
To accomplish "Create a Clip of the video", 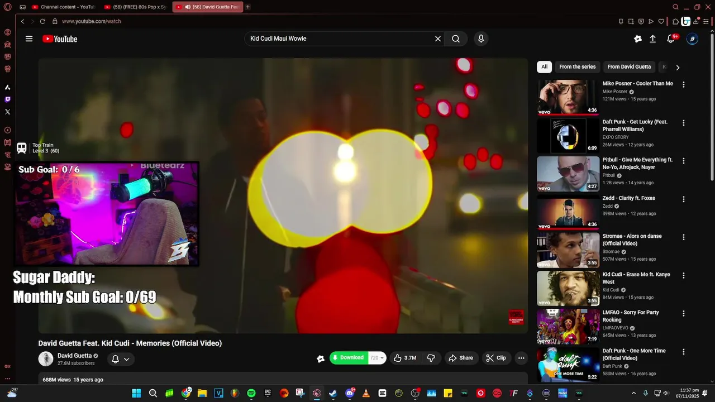I will 496,358.
